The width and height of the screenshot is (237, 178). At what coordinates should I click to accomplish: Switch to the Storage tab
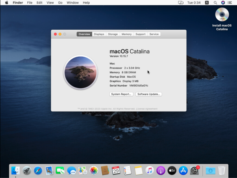click(x=113, y=34)
